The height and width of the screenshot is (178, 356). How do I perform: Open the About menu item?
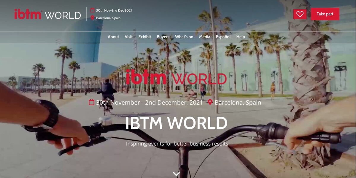point(113,37)
